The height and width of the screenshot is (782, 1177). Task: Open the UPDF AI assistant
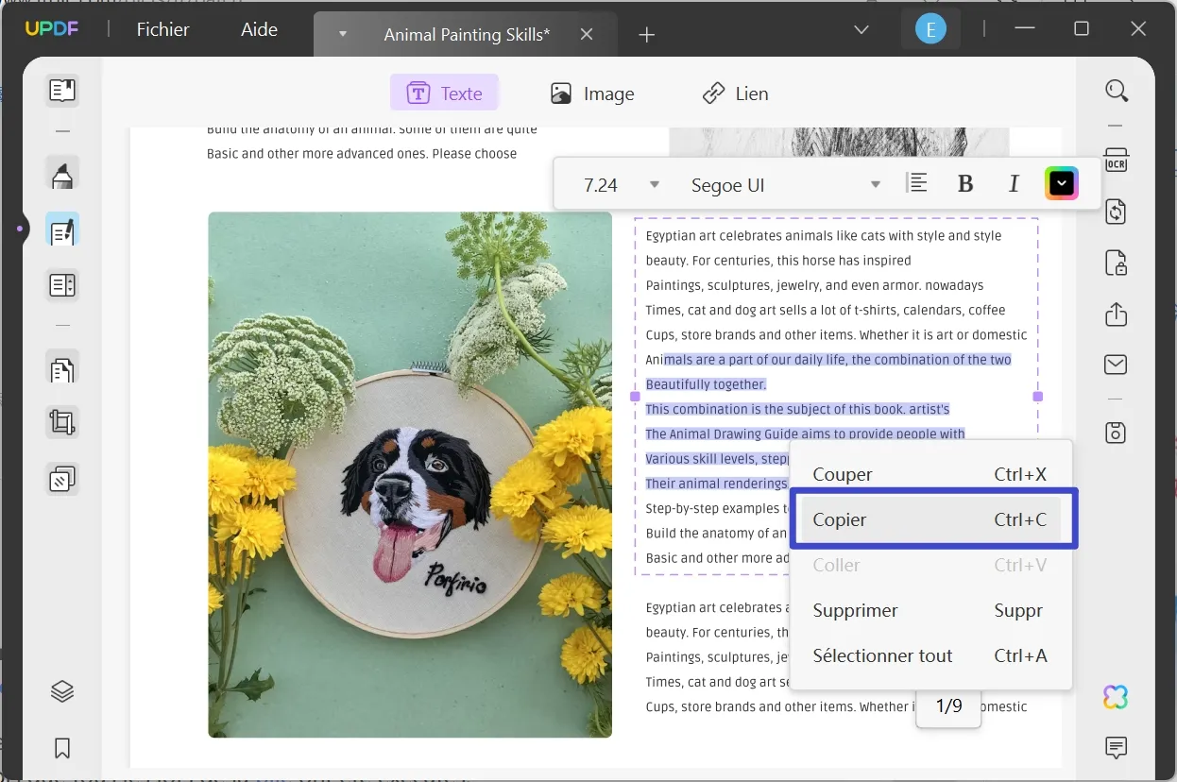point(1116,697)
